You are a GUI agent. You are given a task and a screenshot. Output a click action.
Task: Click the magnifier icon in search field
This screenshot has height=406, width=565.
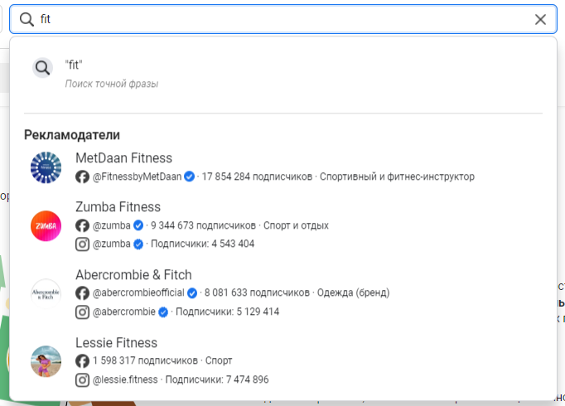coord(27,19)
